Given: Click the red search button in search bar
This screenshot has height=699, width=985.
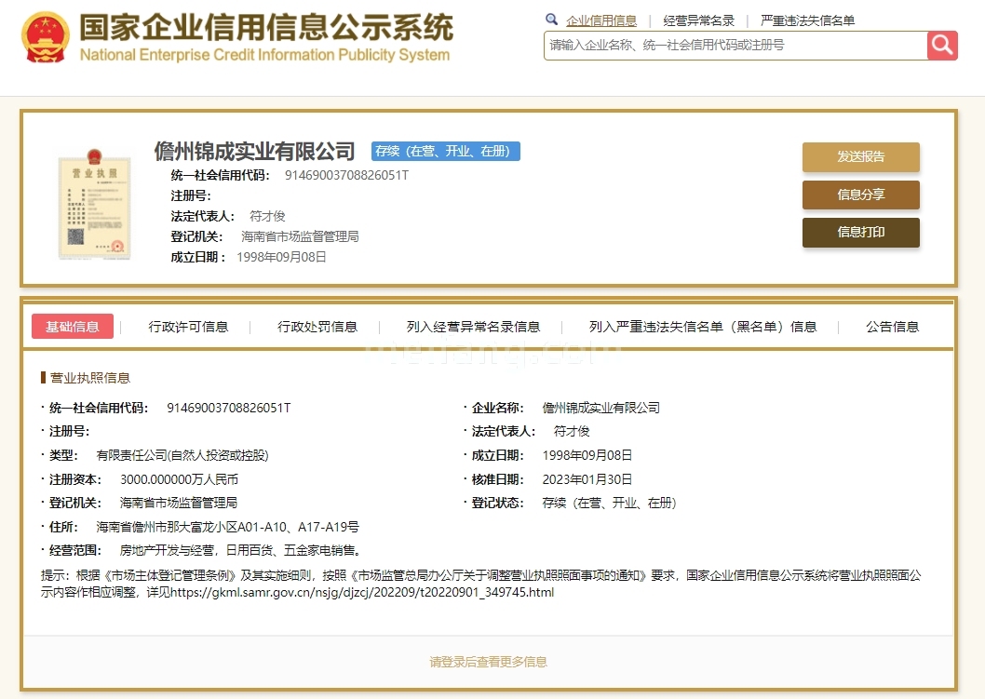Looking at the screenshot, I should [942, 45].
